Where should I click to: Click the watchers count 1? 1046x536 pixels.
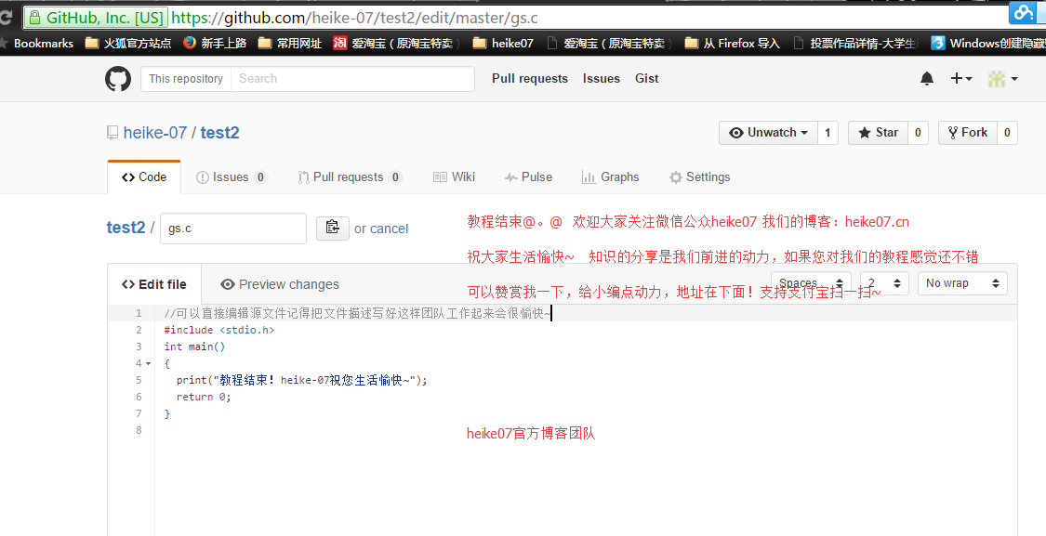click(828, 133)
